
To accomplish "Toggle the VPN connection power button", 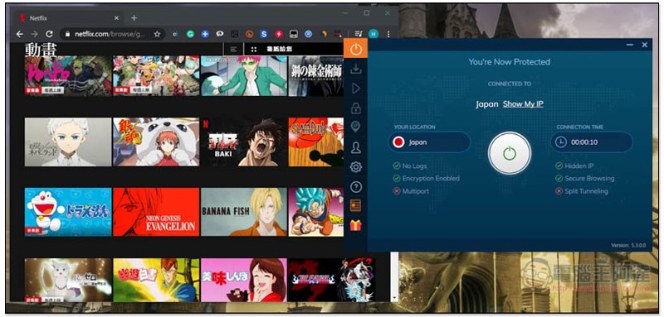I will coord(510,153).
